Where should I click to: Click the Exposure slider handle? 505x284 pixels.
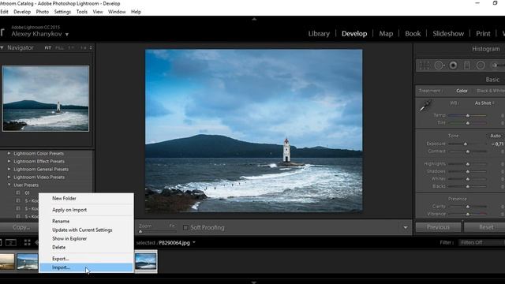point(466,144)
